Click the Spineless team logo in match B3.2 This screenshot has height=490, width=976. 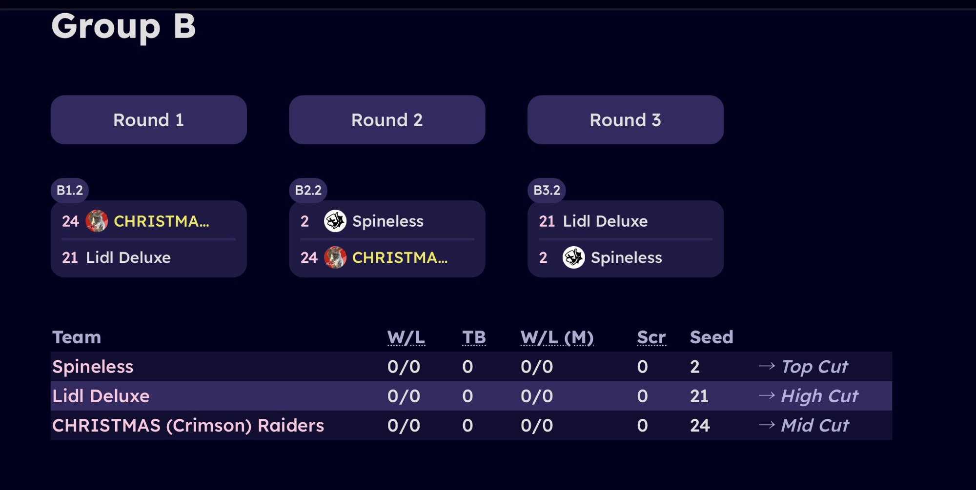click(x=573, y=257)
